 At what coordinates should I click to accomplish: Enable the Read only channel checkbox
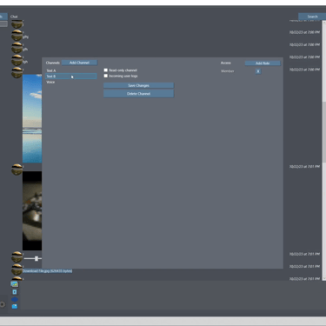tap(106, 70)
